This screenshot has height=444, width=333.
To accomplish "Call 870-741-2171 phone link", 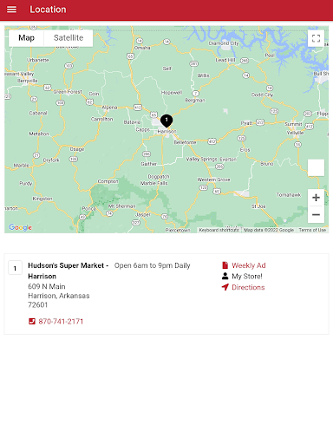I will (x=61, y=322).
